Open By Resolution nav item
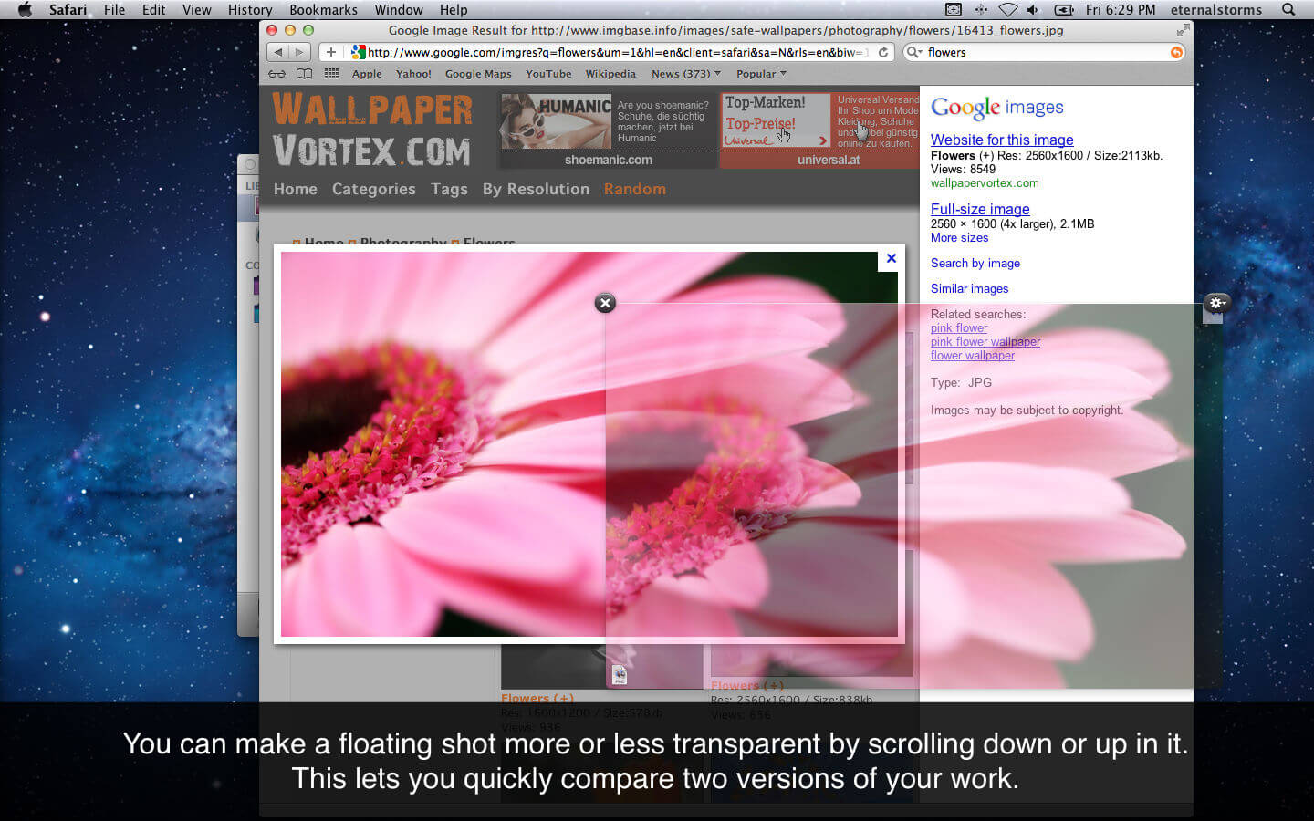The width and height of the screenshot is (1314, 821). point(536,189)
